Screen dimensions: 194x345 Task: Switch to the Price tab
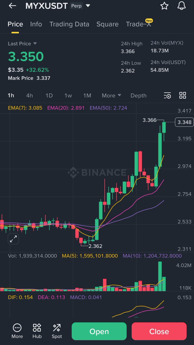(x=15, y=24)
